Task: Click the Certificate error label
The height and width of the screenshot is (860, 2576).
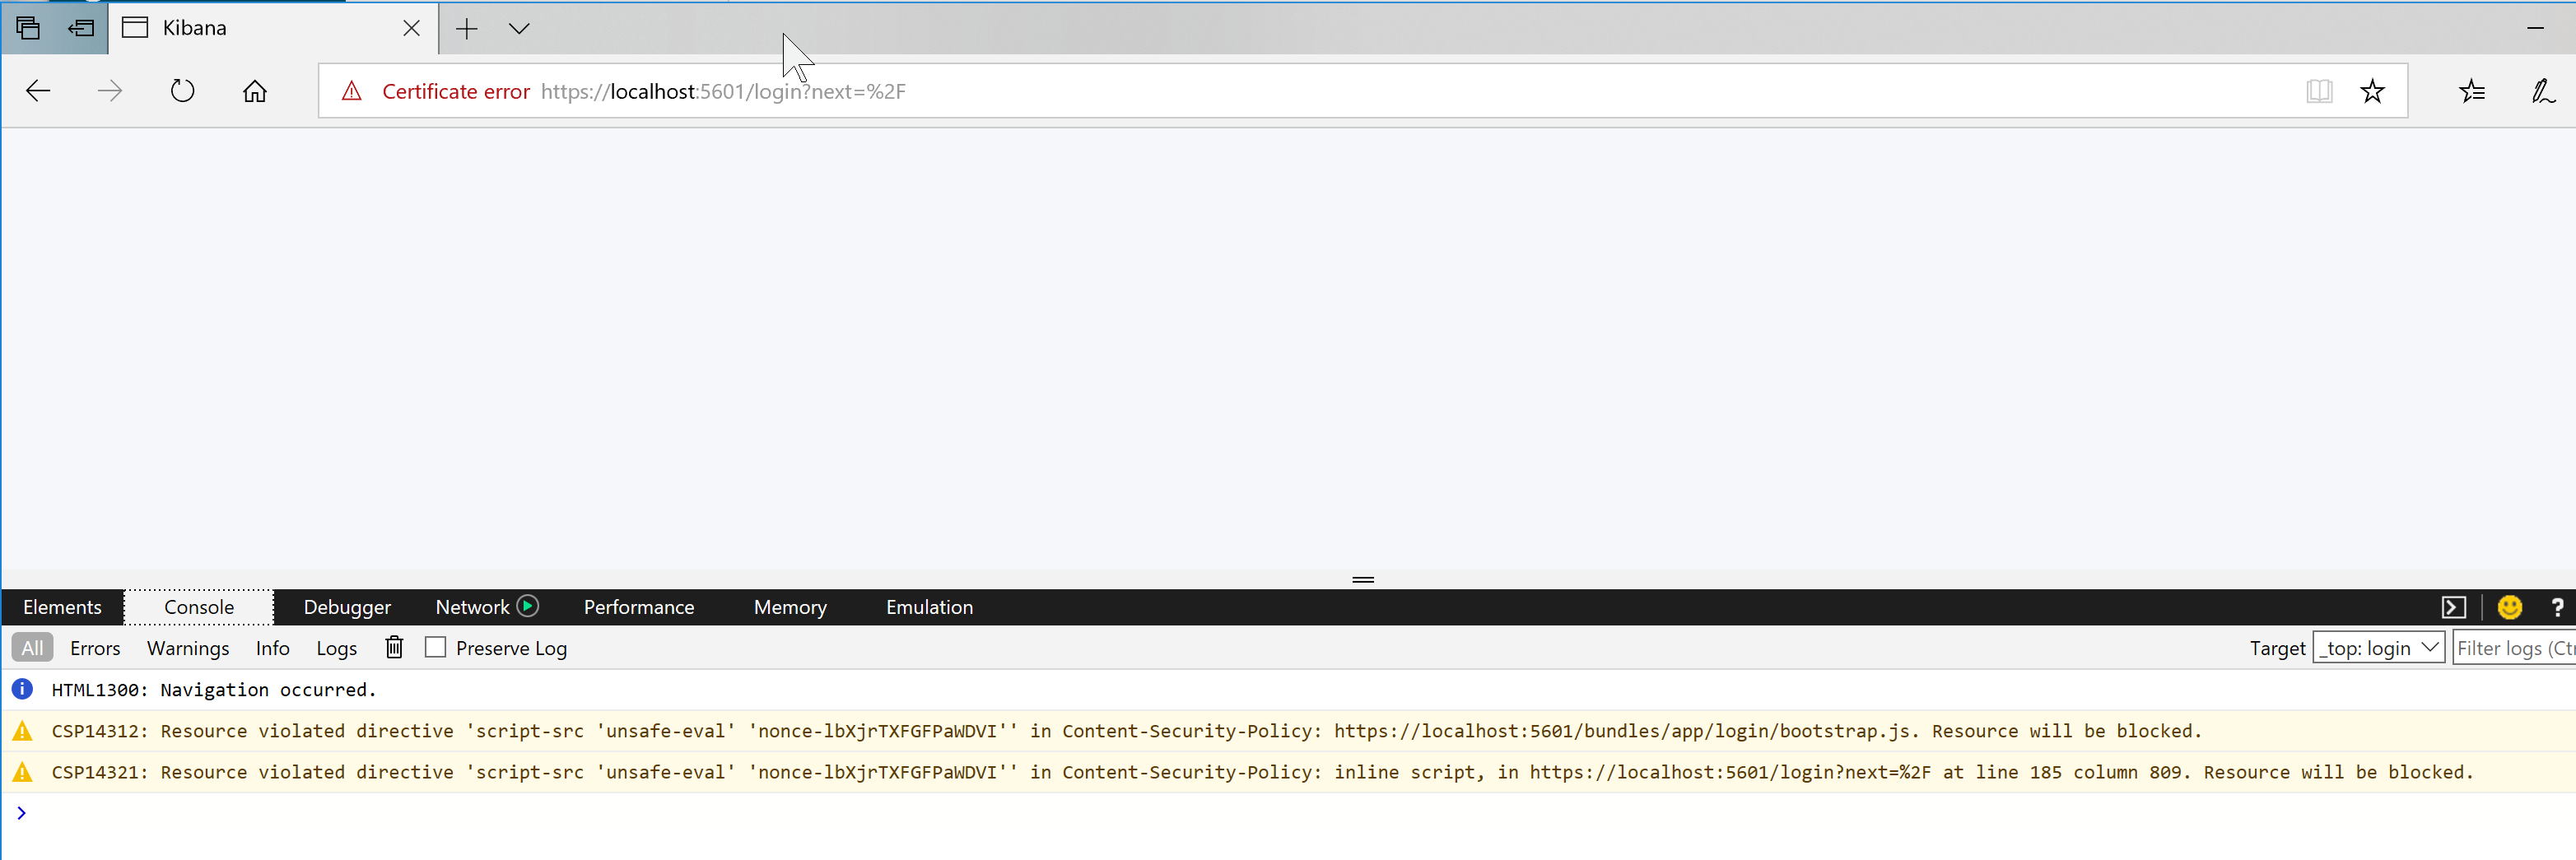Action: pos(456,91)
